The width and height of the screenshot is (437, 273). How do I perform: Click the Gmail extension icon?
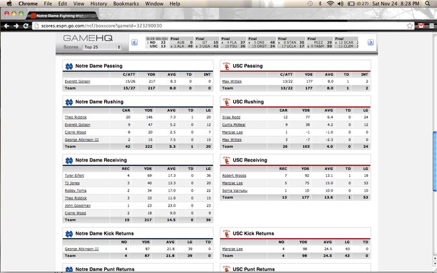[421, 26]
